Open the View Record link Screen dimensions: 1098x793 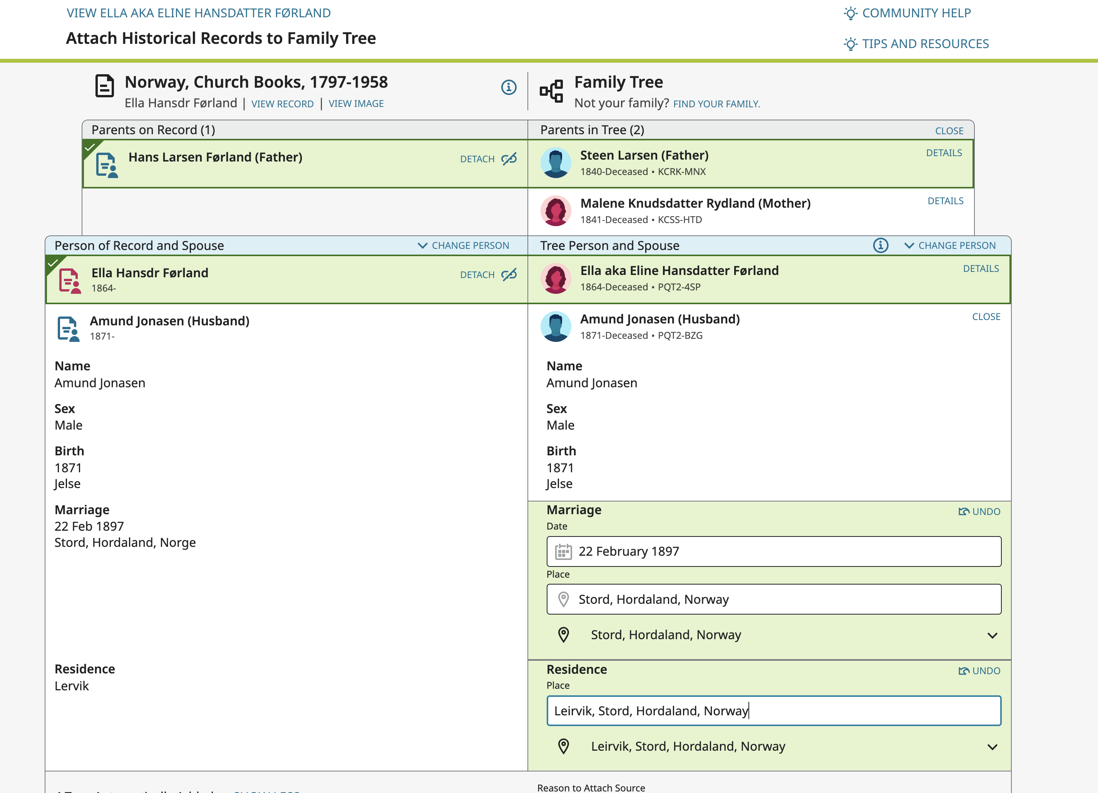(282, 104)
